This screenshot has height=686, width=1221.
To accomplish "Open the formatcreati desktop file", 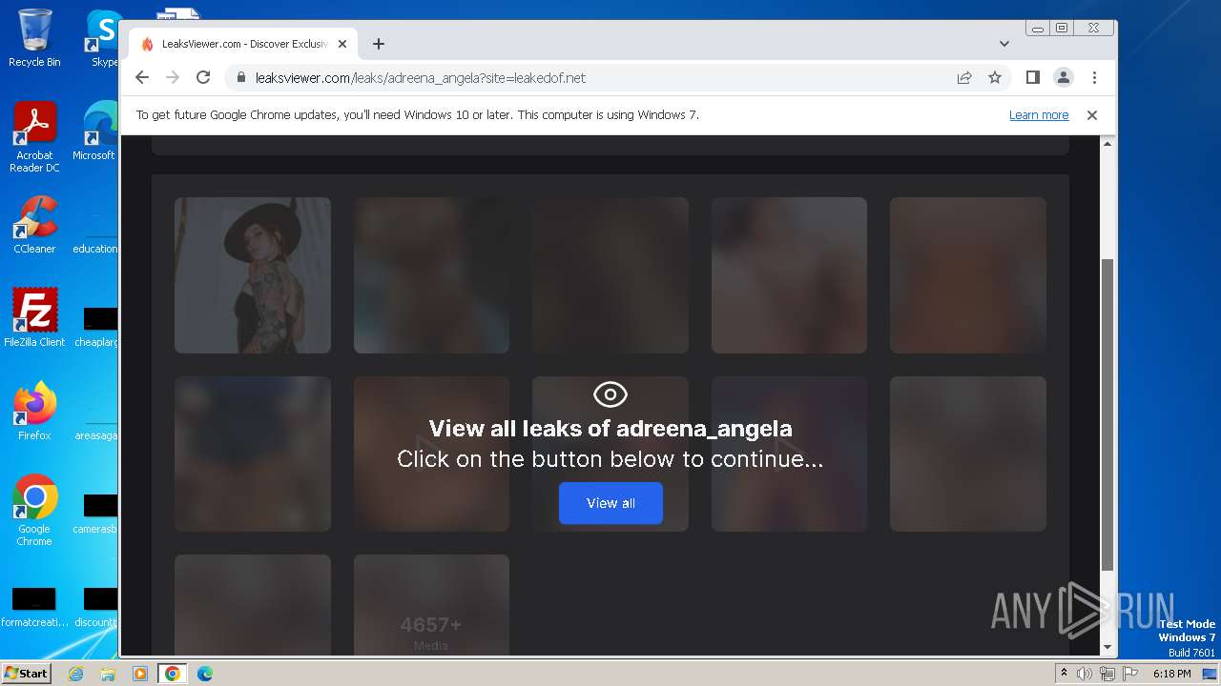I will point(34,608).
